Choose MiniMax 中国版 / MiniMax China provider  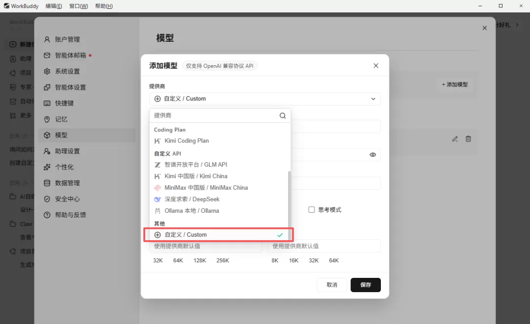(219, 188)
